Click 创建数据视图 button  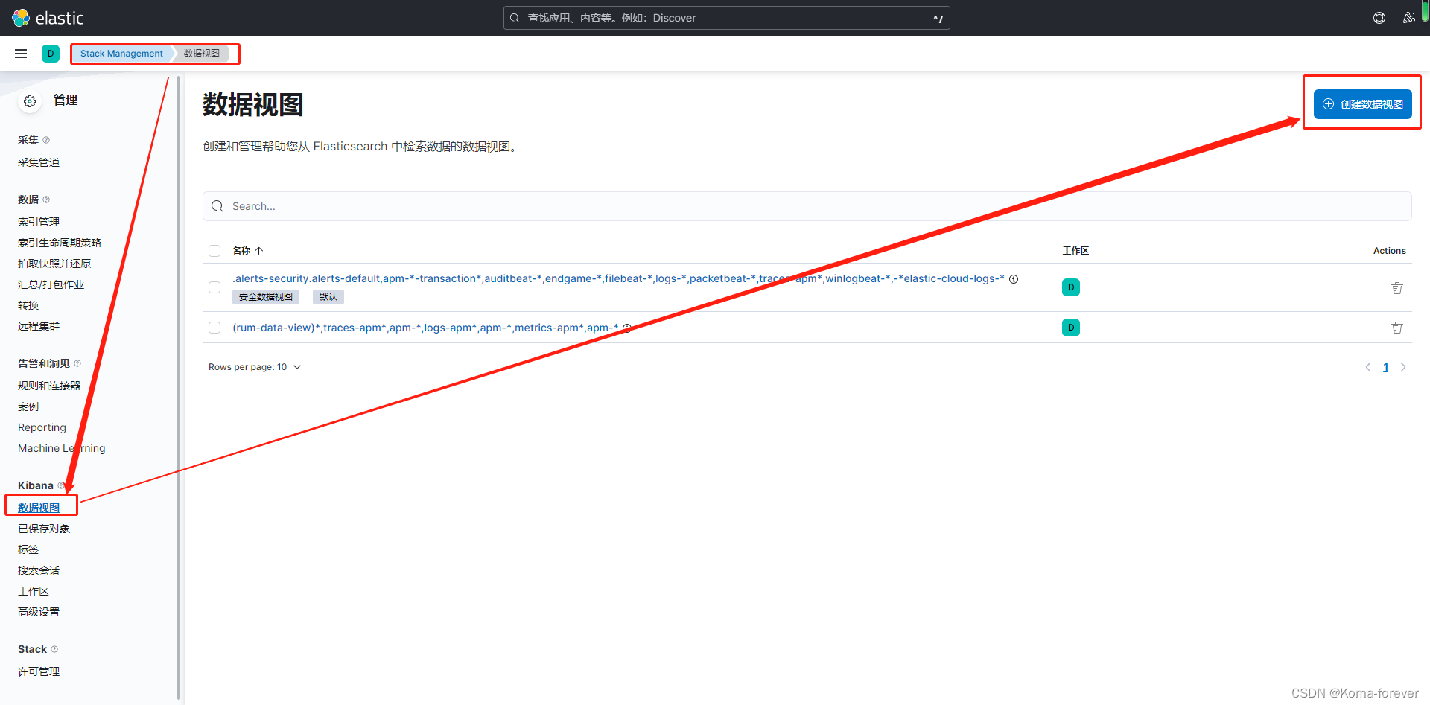tap(1362, 104)
